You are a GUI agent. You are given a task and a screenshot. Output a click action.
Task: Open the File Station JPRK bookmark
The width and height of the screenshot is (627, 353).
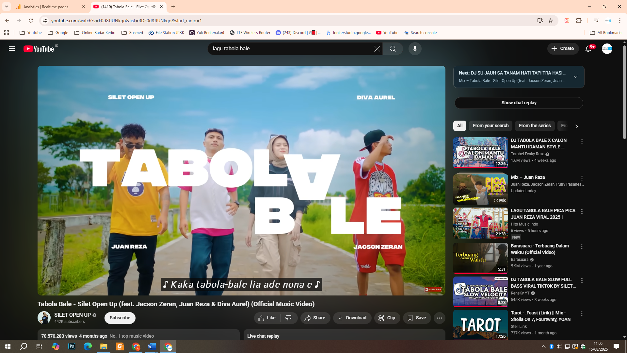166,33
